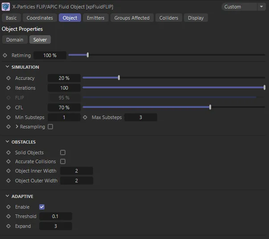The image size is (269, 239).
Task: Click keyframe diamond for Max Substeps
Action: click(x=85, y=117)
